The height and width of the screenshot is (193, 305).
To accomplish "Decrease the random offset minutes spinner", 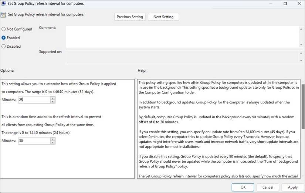I will (x=52, y=142).
